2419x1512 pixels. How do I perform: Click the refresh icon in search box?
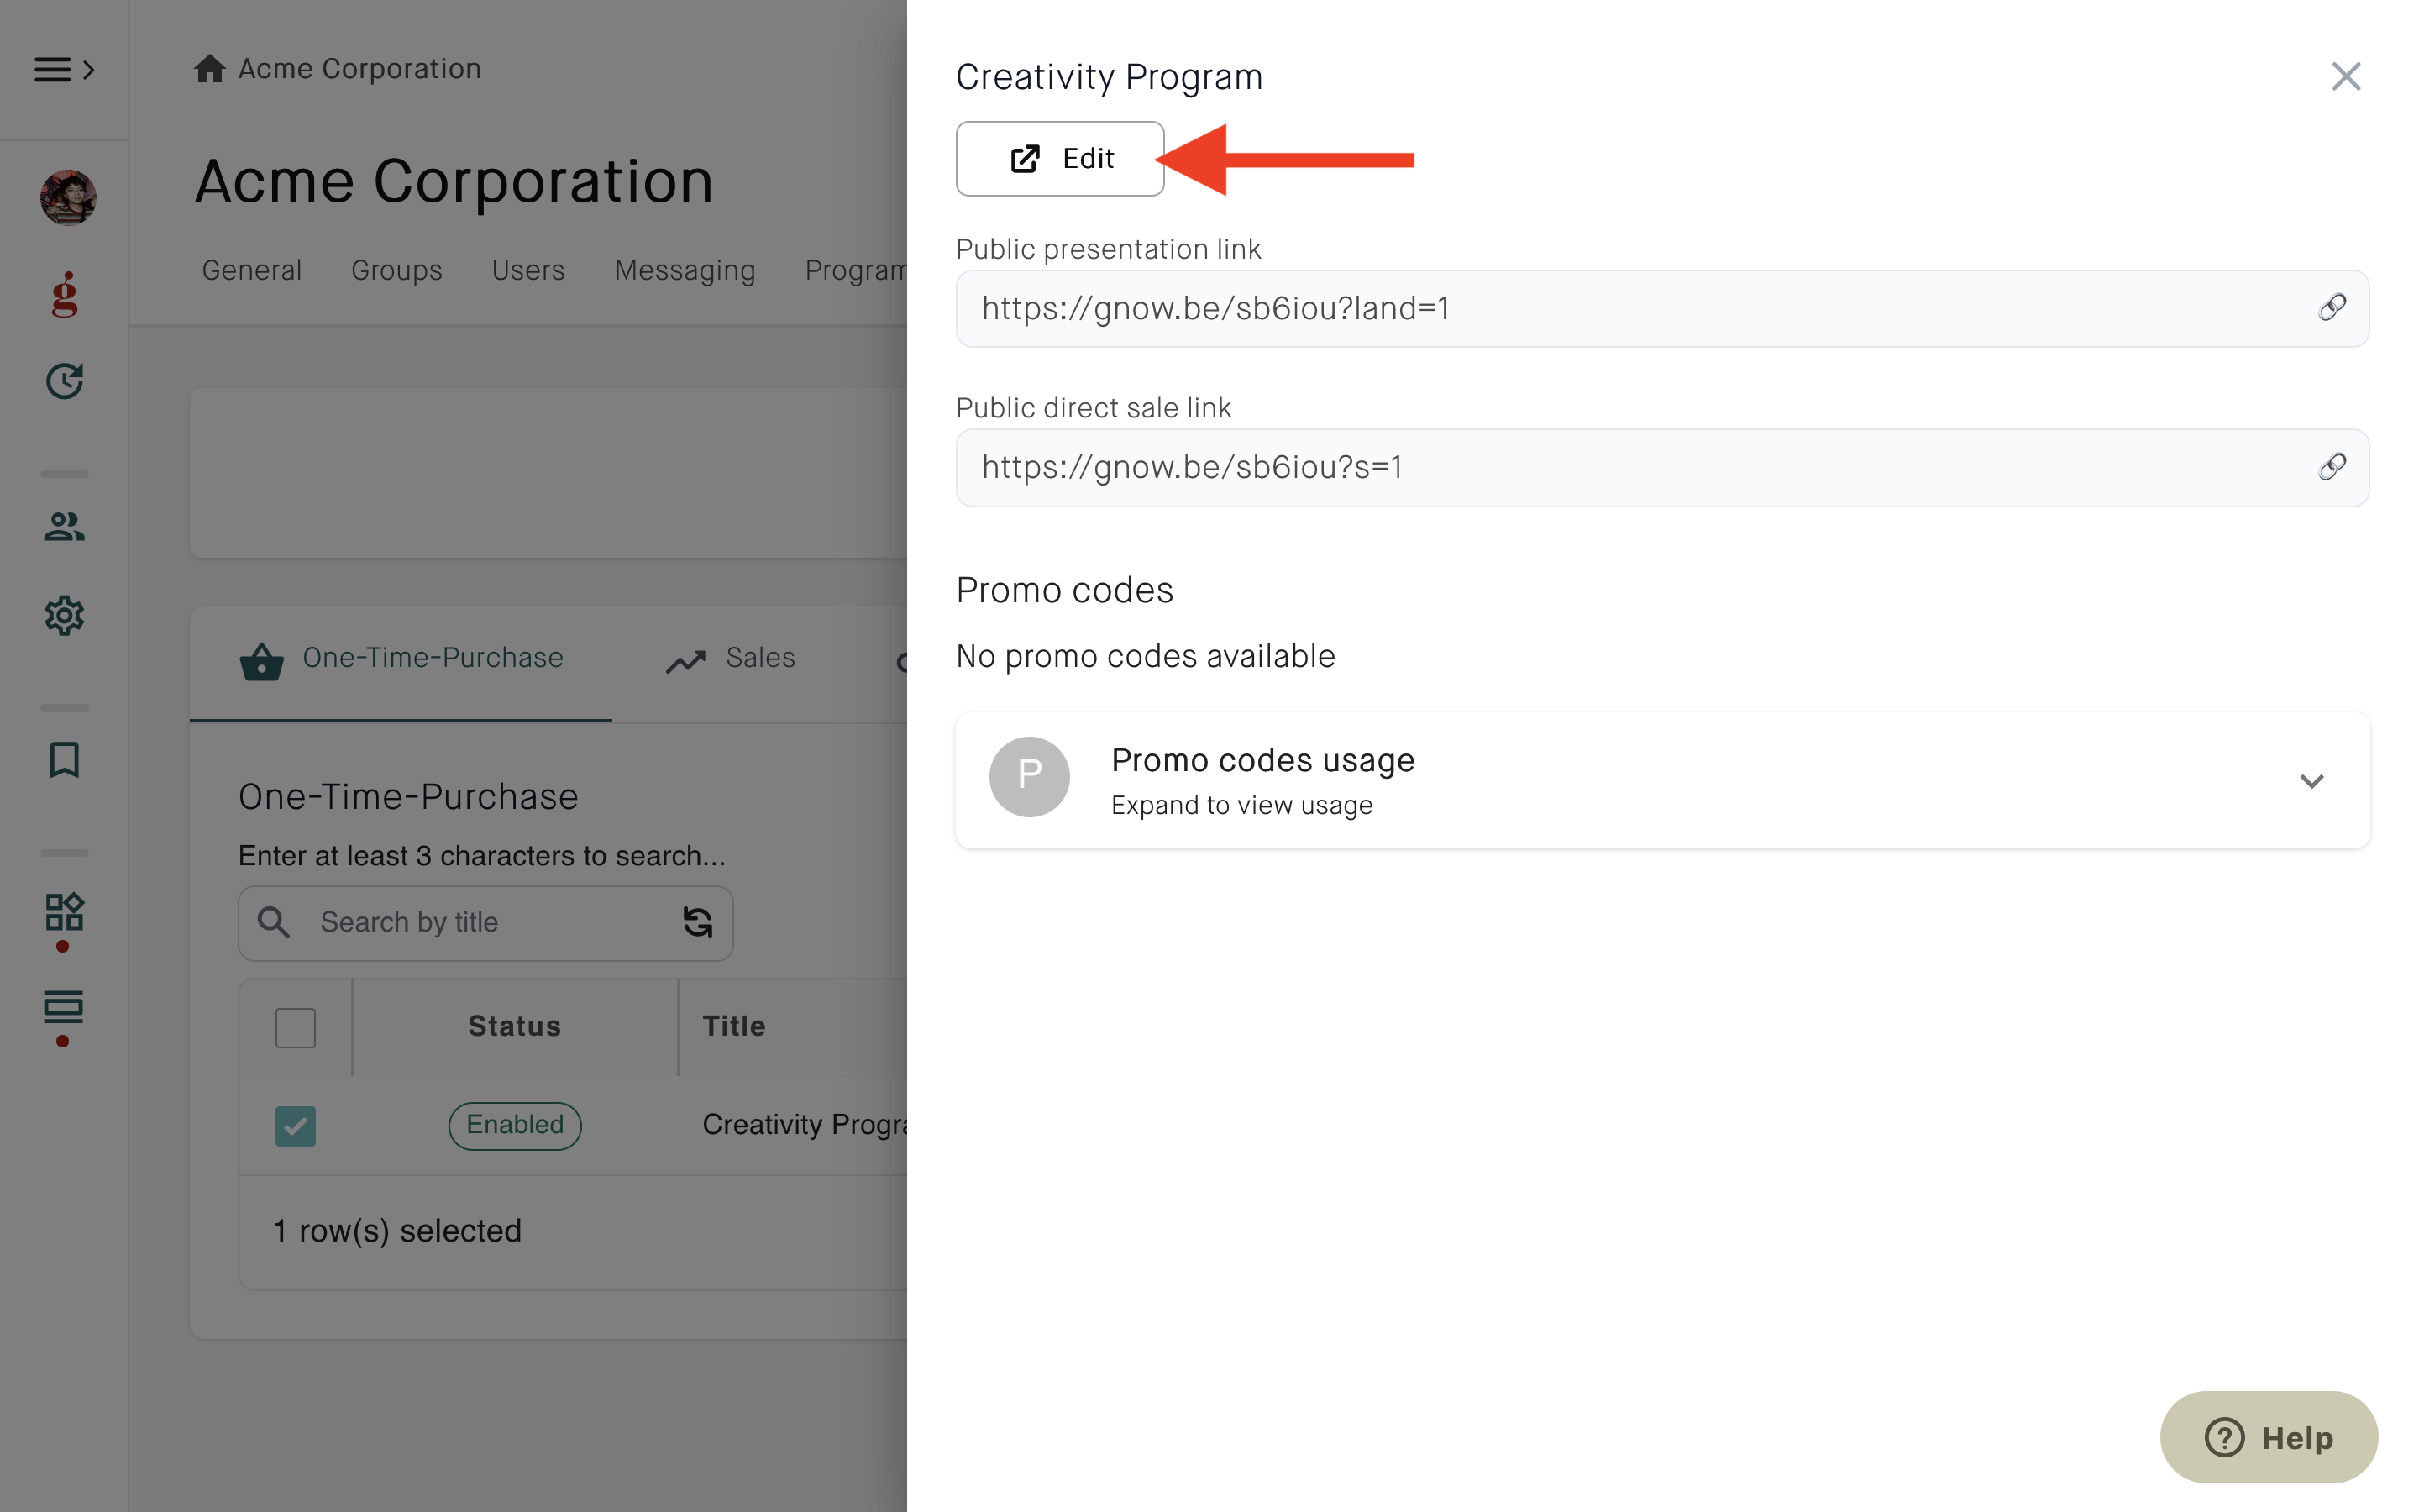[696, 922]
